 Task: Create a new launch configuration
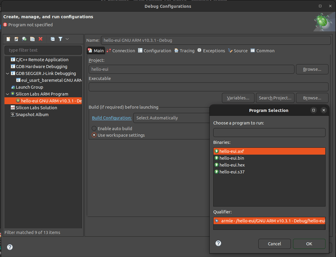pyautogui.click(x=8, y=39)
